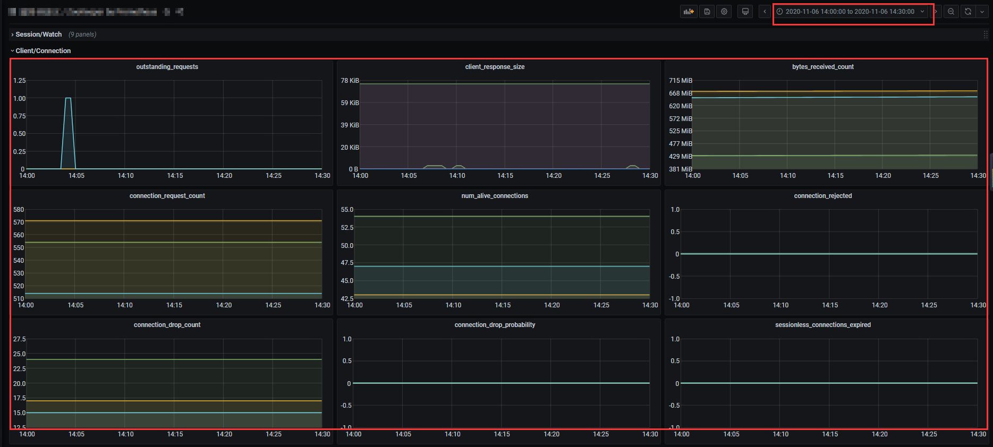Open connection_drop_count panel title menu
Viewport: 993px width, 447px height.
(x=167, y=325)
